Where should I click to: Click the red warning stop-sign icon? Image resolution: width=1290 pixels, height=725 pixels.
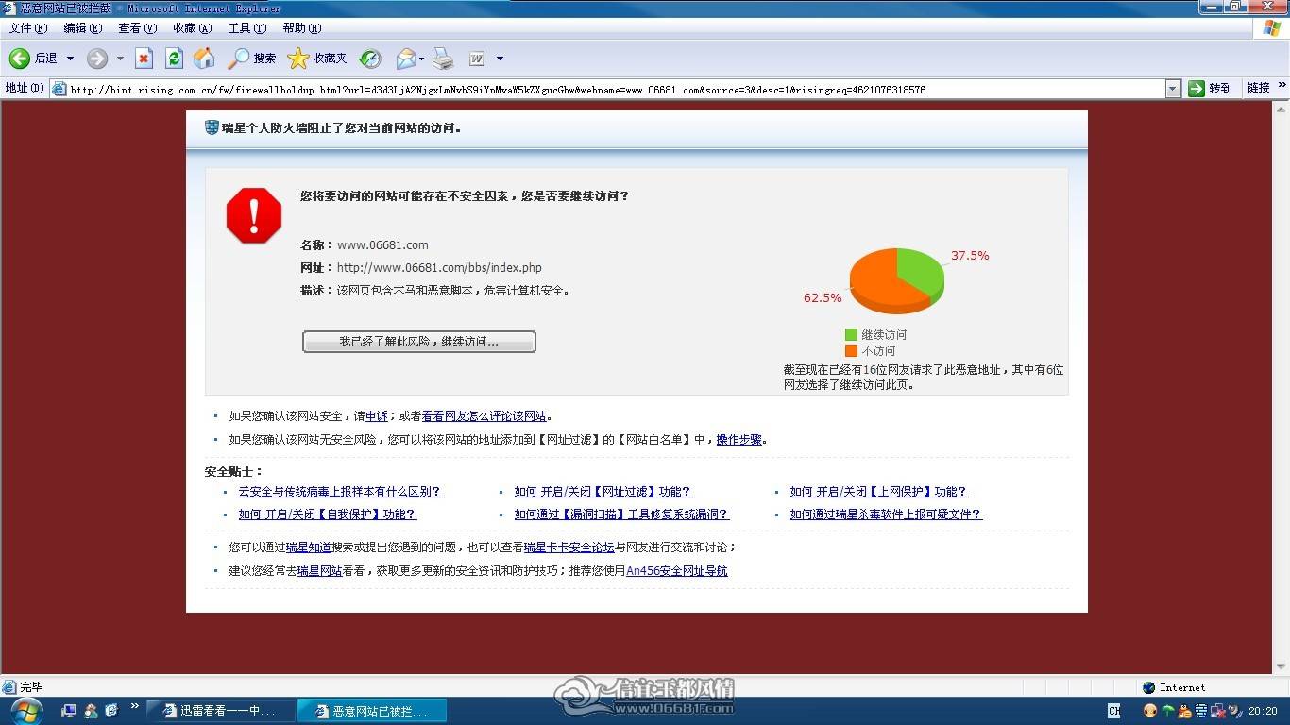254,215
